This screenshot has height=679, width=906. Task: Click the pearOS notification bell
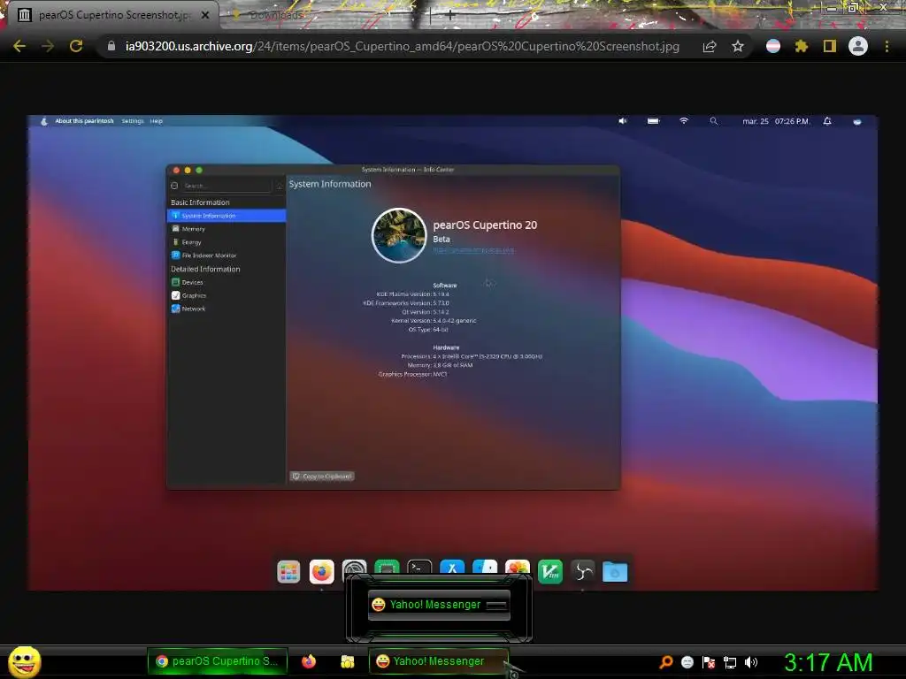click(x=827, y=120)
